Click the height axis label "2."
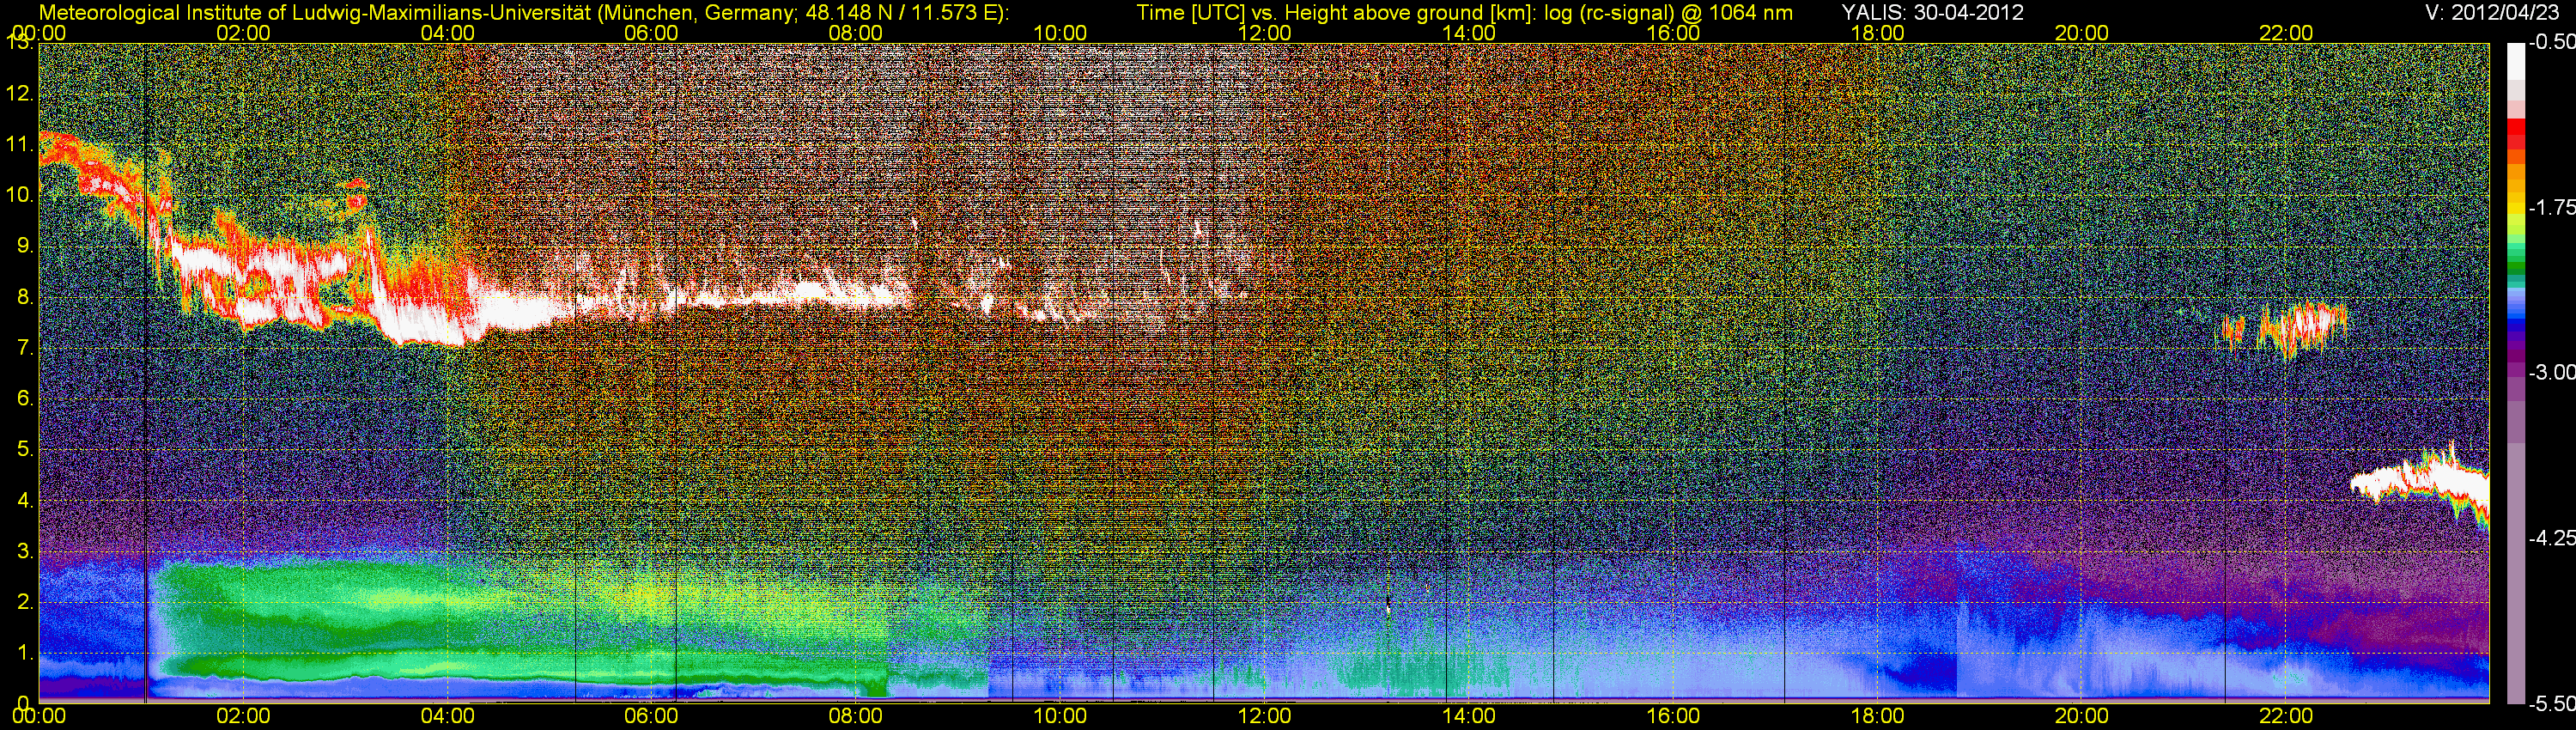The width and height of the screenshot is (2576, 730). click(25, 602)
